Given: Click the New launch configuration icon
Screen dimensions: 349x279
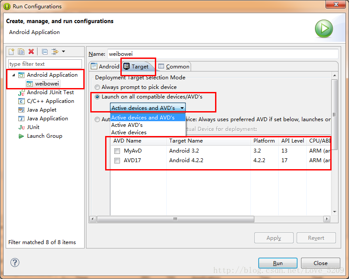Looking at the screenshot, I should click(x=11, y=51).
